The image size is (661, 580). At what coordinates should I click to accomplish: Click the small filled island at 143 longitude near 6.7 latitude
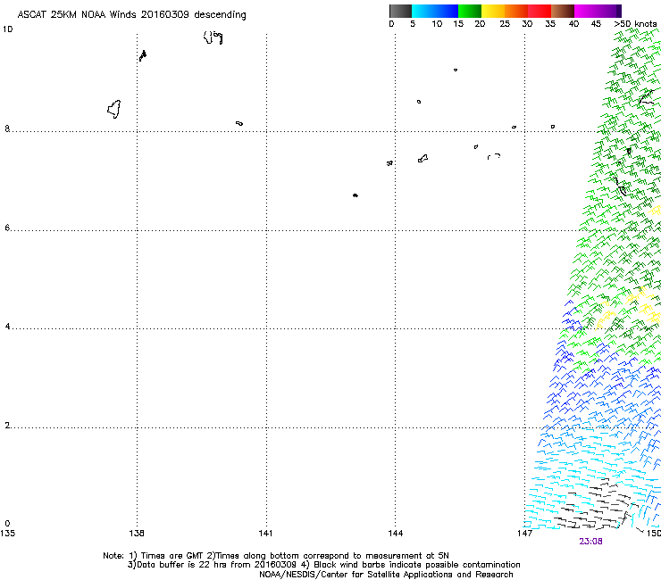tap(356, 195)
